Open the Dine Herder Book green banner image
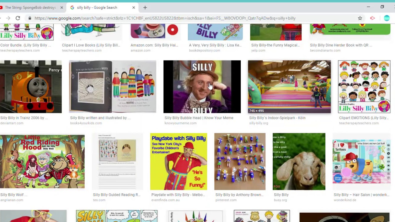 [x=350, y=29]
